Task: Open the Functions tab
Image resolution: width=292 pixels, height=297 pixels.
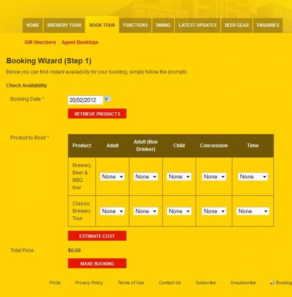Action: pos(135,25)
